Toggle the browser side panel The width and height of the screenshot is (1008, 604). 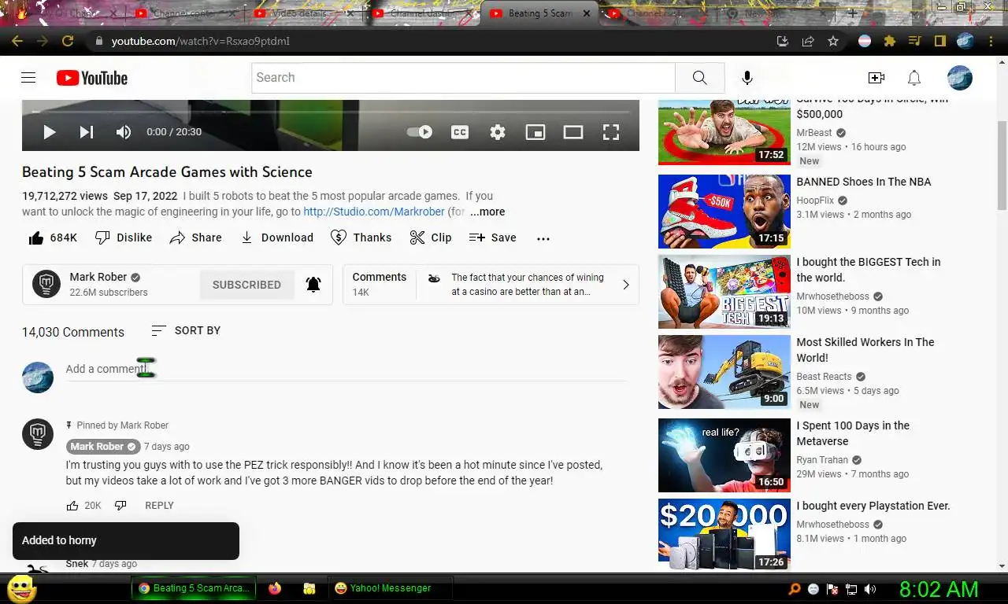(x=939, y=41)
